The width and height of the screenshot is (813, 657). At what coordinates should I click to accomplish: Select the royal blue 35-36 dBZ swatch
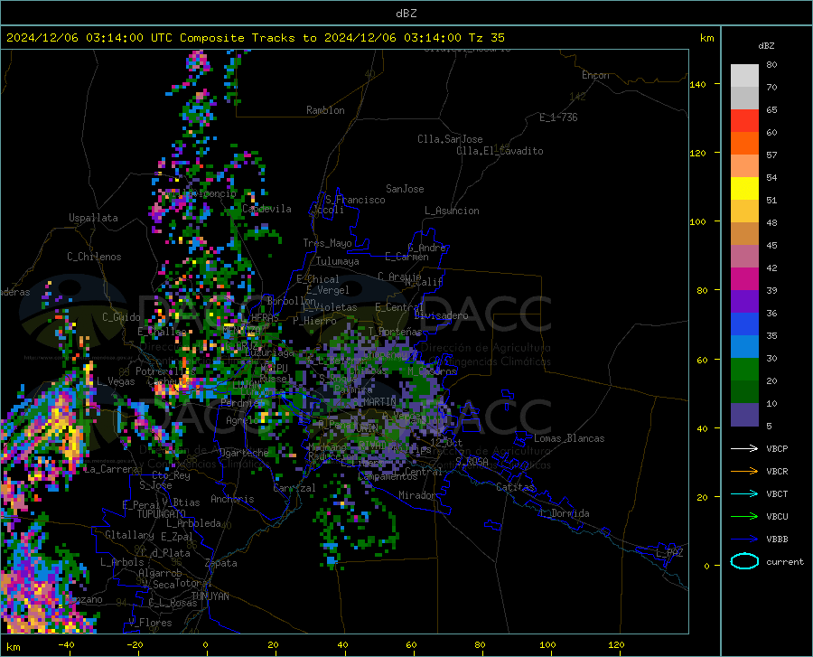pos(744,324)
